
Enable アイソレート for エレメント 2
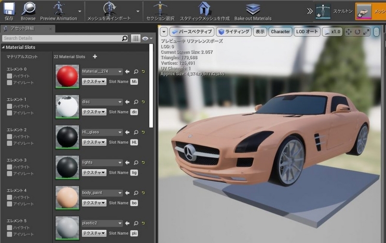(9, 143)
